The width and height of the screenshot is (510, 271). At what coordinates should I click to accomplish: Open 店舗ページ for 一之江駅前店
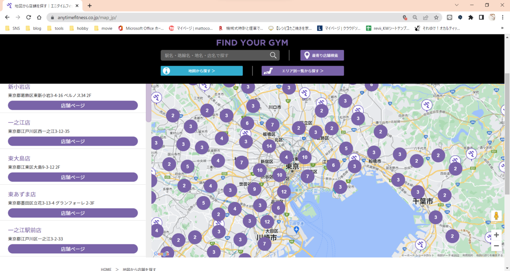(x=73, y=249)
